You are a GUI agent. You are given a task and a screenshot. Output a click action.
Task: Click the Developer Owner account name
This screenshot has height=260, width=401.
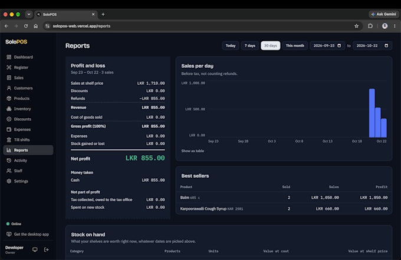(14, 249)
